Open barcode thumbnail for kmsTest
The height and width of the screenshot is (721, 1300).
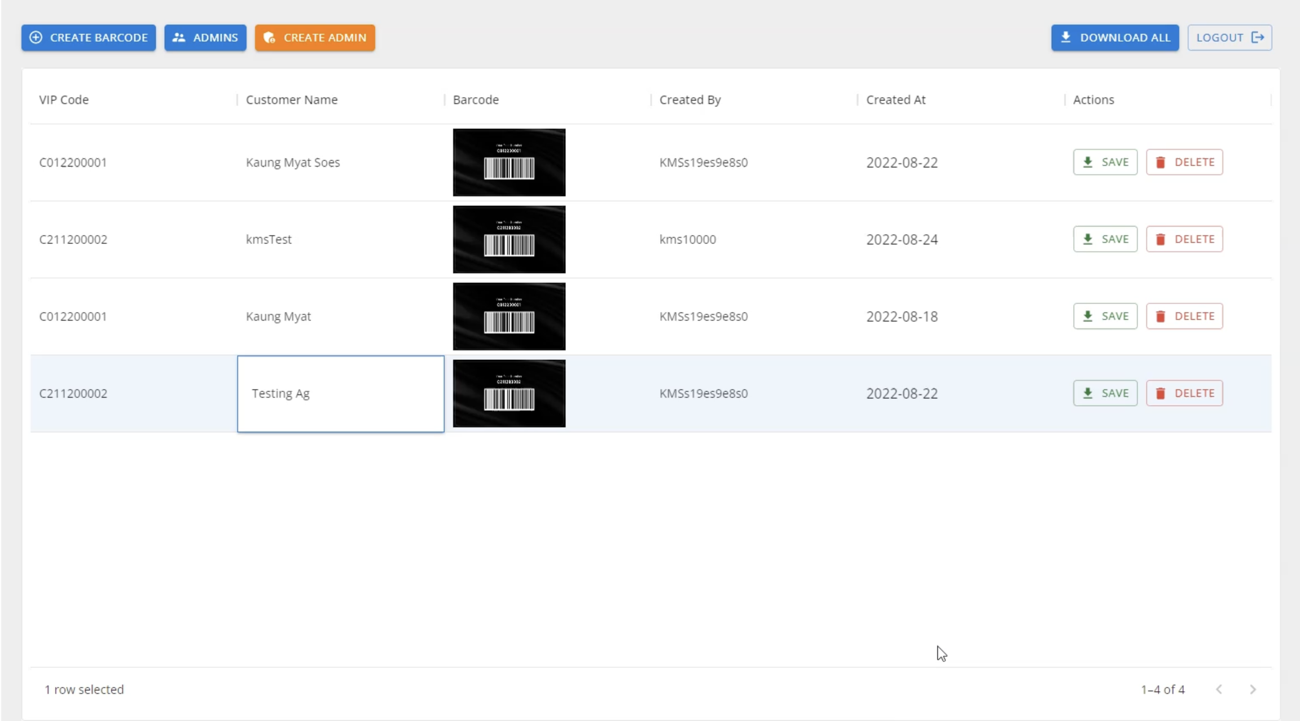coord(509,239)
